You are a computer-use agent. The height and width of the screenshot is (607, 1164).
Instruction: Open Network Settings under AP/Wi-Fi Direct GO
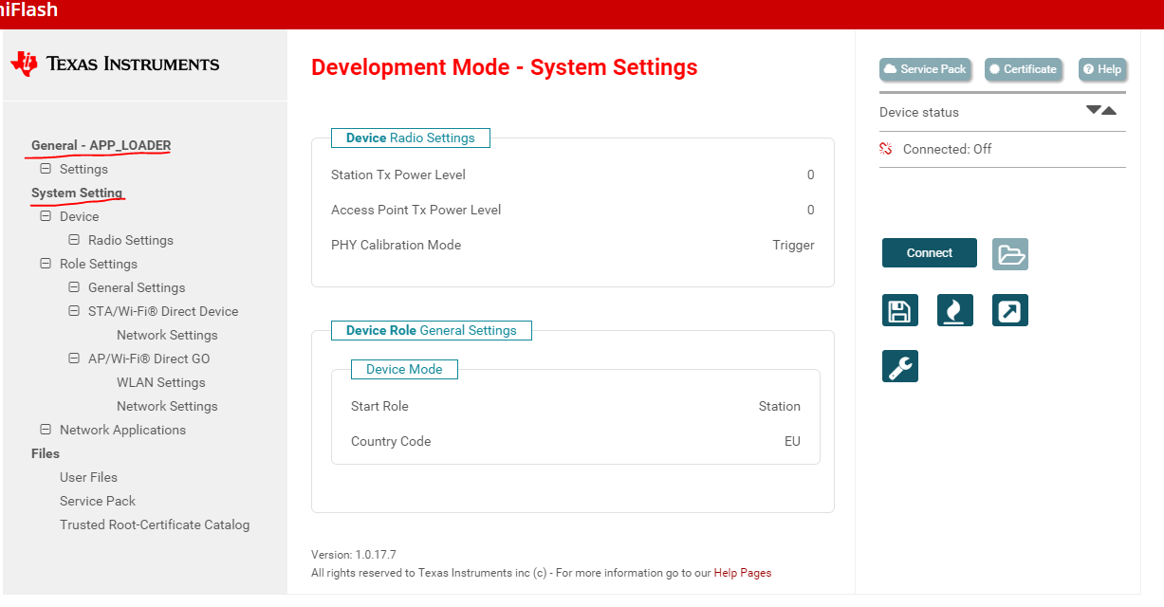[167, 406]
